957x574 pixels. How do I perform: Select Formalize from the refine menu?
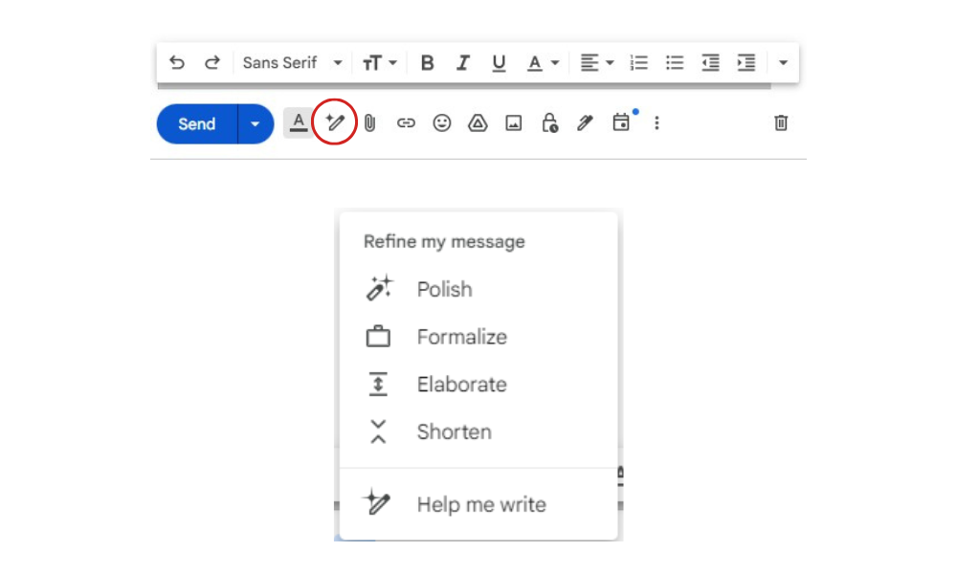click(x=478, y=337)
